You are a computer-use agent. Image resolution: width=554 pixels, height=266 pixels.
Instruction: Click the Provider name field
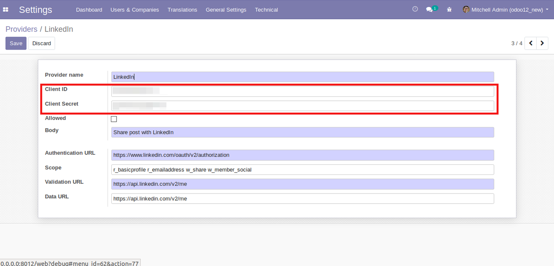[x=302, y=77]
